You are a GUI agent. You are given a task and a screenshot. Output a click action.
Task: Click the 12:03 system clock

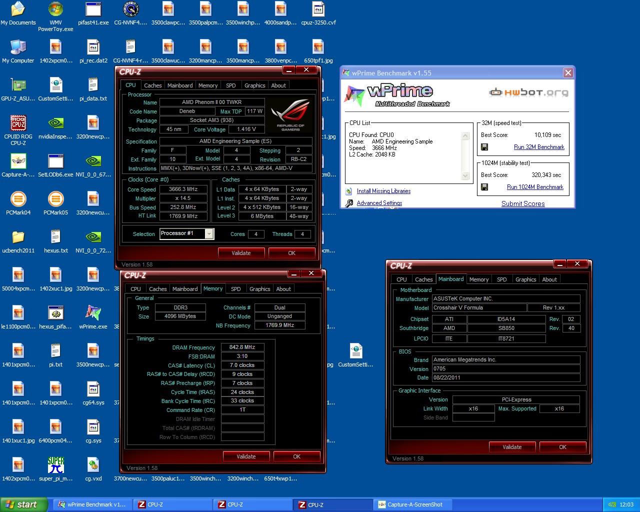[626, 505]
